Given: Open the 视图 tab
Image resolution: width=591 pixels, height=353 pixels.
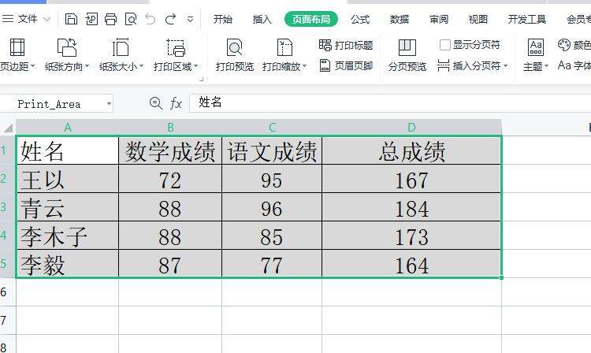Looking at the screenshot, I should click(478, 19).
